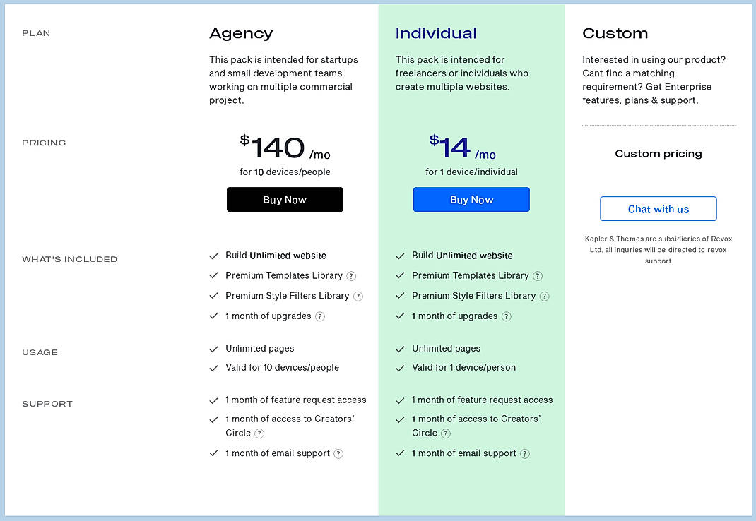Click Buy Now for the Agency plan

click(x=285, y=199)
